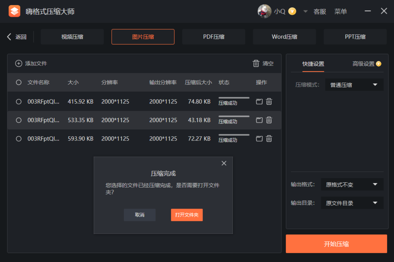Close the 压缩完成 dialog with X
The height and width of the screenshot is (262, 394).
[x=224, y=163]
